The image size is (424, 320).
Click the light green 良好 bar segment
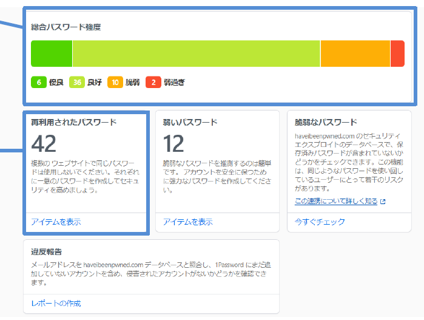pyautogui.click(x=197, y=53)
